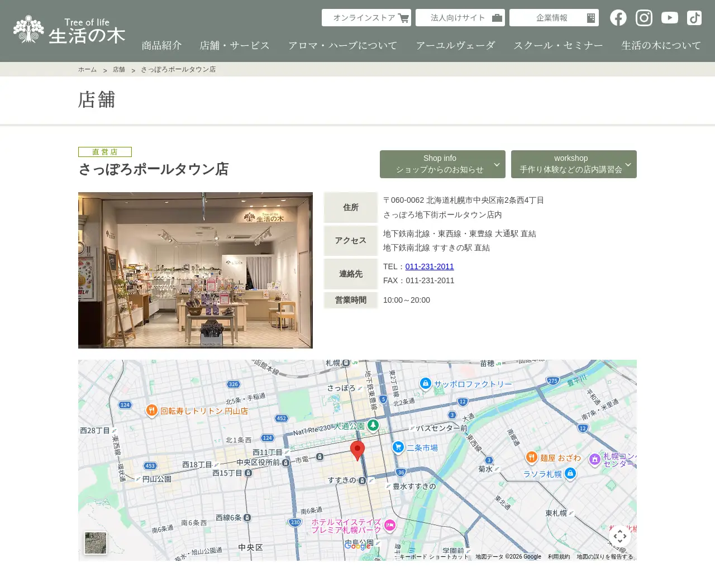Click the shop interior photo
715x572 pixels.
[196, 270]
